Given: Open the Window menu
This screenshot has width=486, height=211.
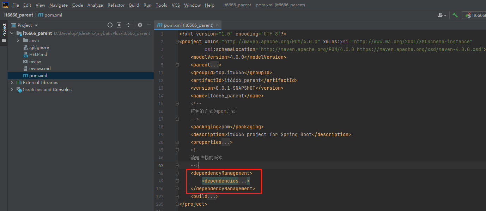Looking at the screenshot, I should pyautogui.click(x=192, y=5).
